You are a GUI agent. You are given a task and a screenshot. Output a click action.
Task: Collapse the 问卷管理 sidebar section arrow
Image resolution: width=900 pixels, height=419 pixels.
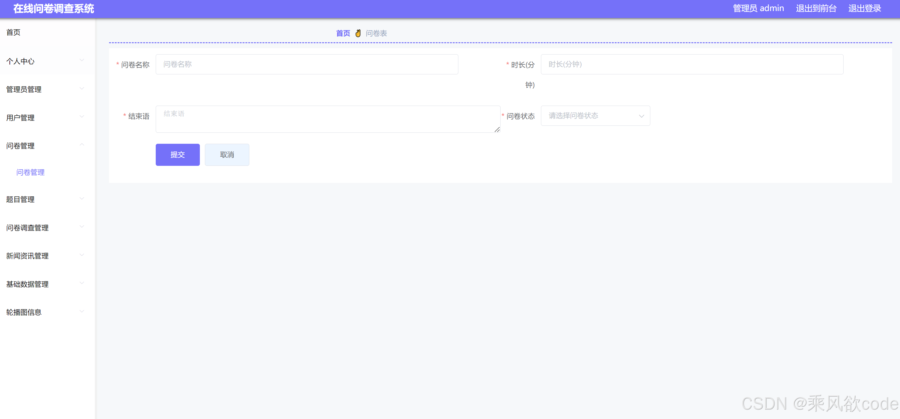pyautogui.click(x=82, y=145)
